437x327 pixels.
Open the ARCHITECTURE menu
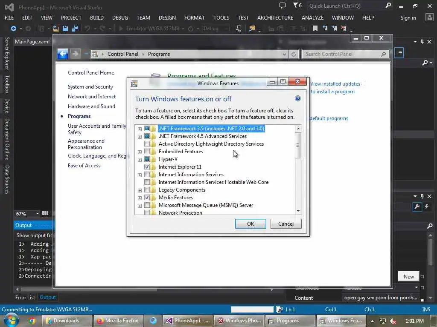click(275, 17)
